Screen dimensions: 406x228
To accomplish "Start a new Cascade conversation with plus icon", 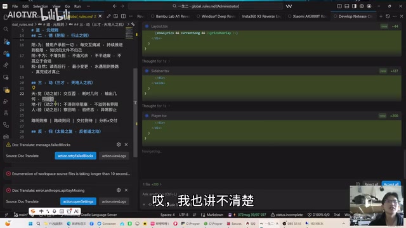I will point(381,16).
